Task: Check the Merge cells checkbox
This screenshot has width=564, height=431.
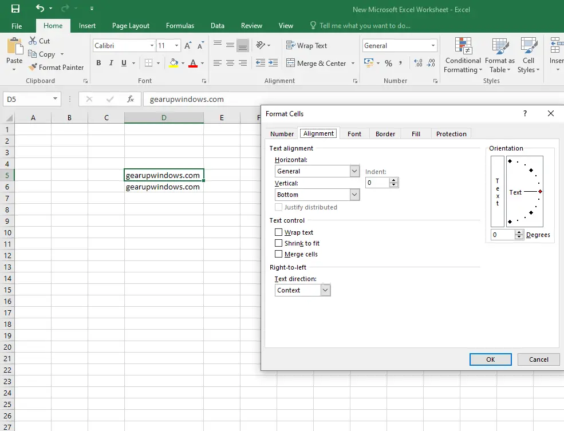Action: (278, 254)
